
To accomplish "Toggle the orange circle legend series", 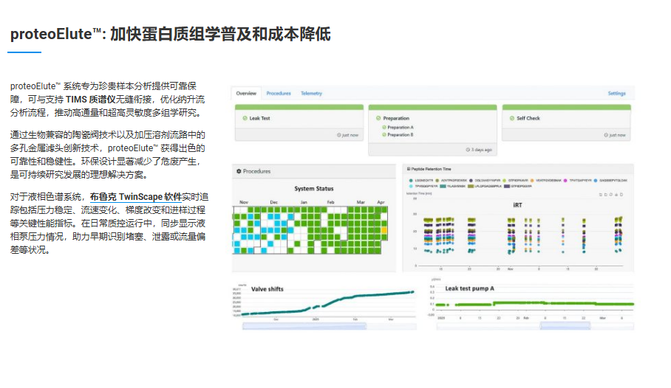I will coord(532,180).
